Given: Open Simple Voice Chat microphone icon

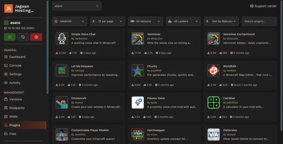Looking at the screenshot, I should tap(62, 39).
